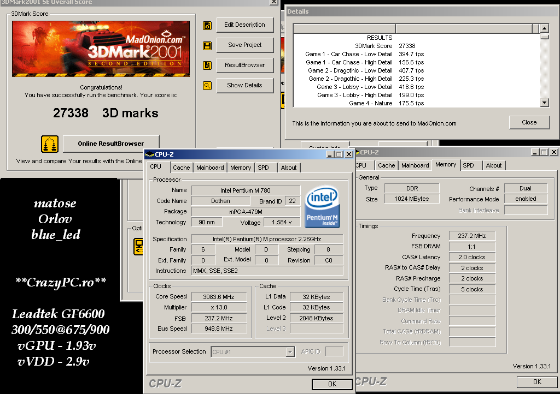Open the About tab in front CPU-Z

289,168
